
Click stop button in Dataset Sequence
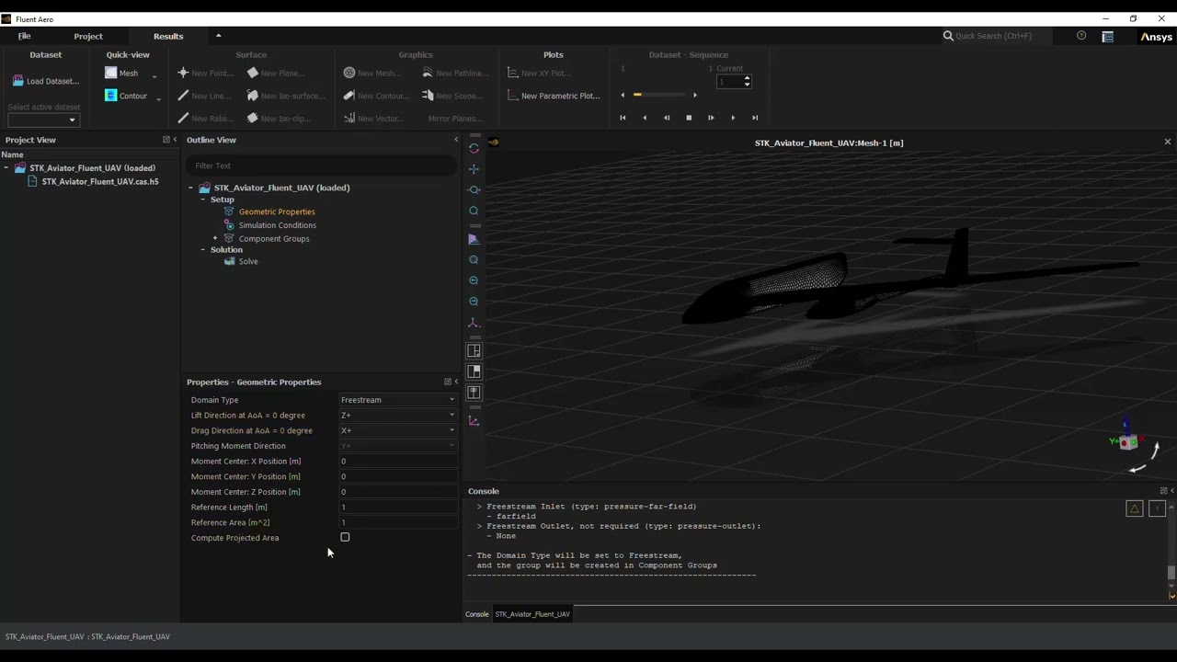click(x=689, y=118)
